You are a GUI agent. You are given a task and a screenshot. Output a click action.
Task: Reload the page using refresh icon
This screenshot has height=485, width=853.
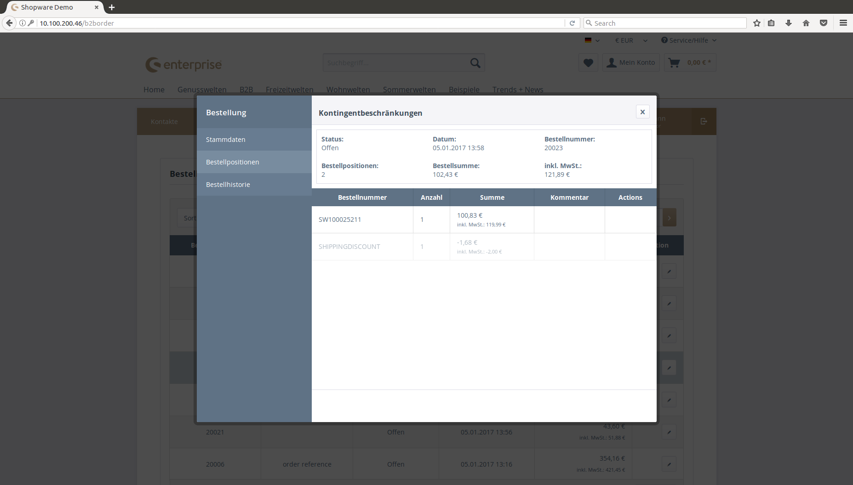click(x=572, y=23)
